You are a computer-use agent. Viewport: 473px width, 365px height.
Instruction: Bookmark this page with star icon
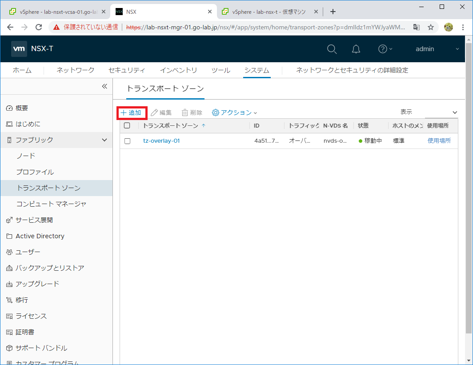431,27
